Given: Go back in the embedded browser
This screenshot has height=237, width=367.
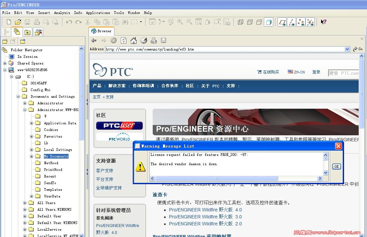Looking at the screenshot, I should [x=94, y=41].
